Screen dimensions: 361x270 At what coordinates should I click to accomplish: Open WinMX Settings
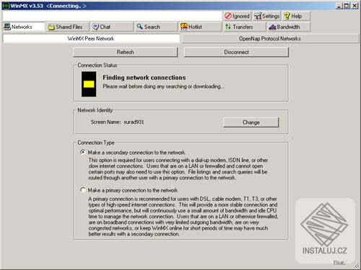(267, 16)
